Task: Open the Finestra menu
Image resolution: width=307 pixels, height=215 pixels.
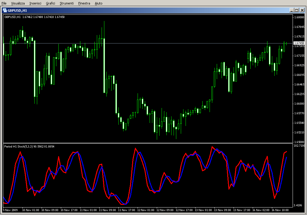Action: point(84,3)
